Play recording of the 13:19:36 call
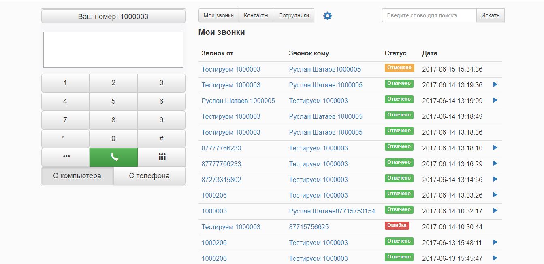Image resolution: width=544 pixels, height=264 pixels. click(x=495, y=84)
